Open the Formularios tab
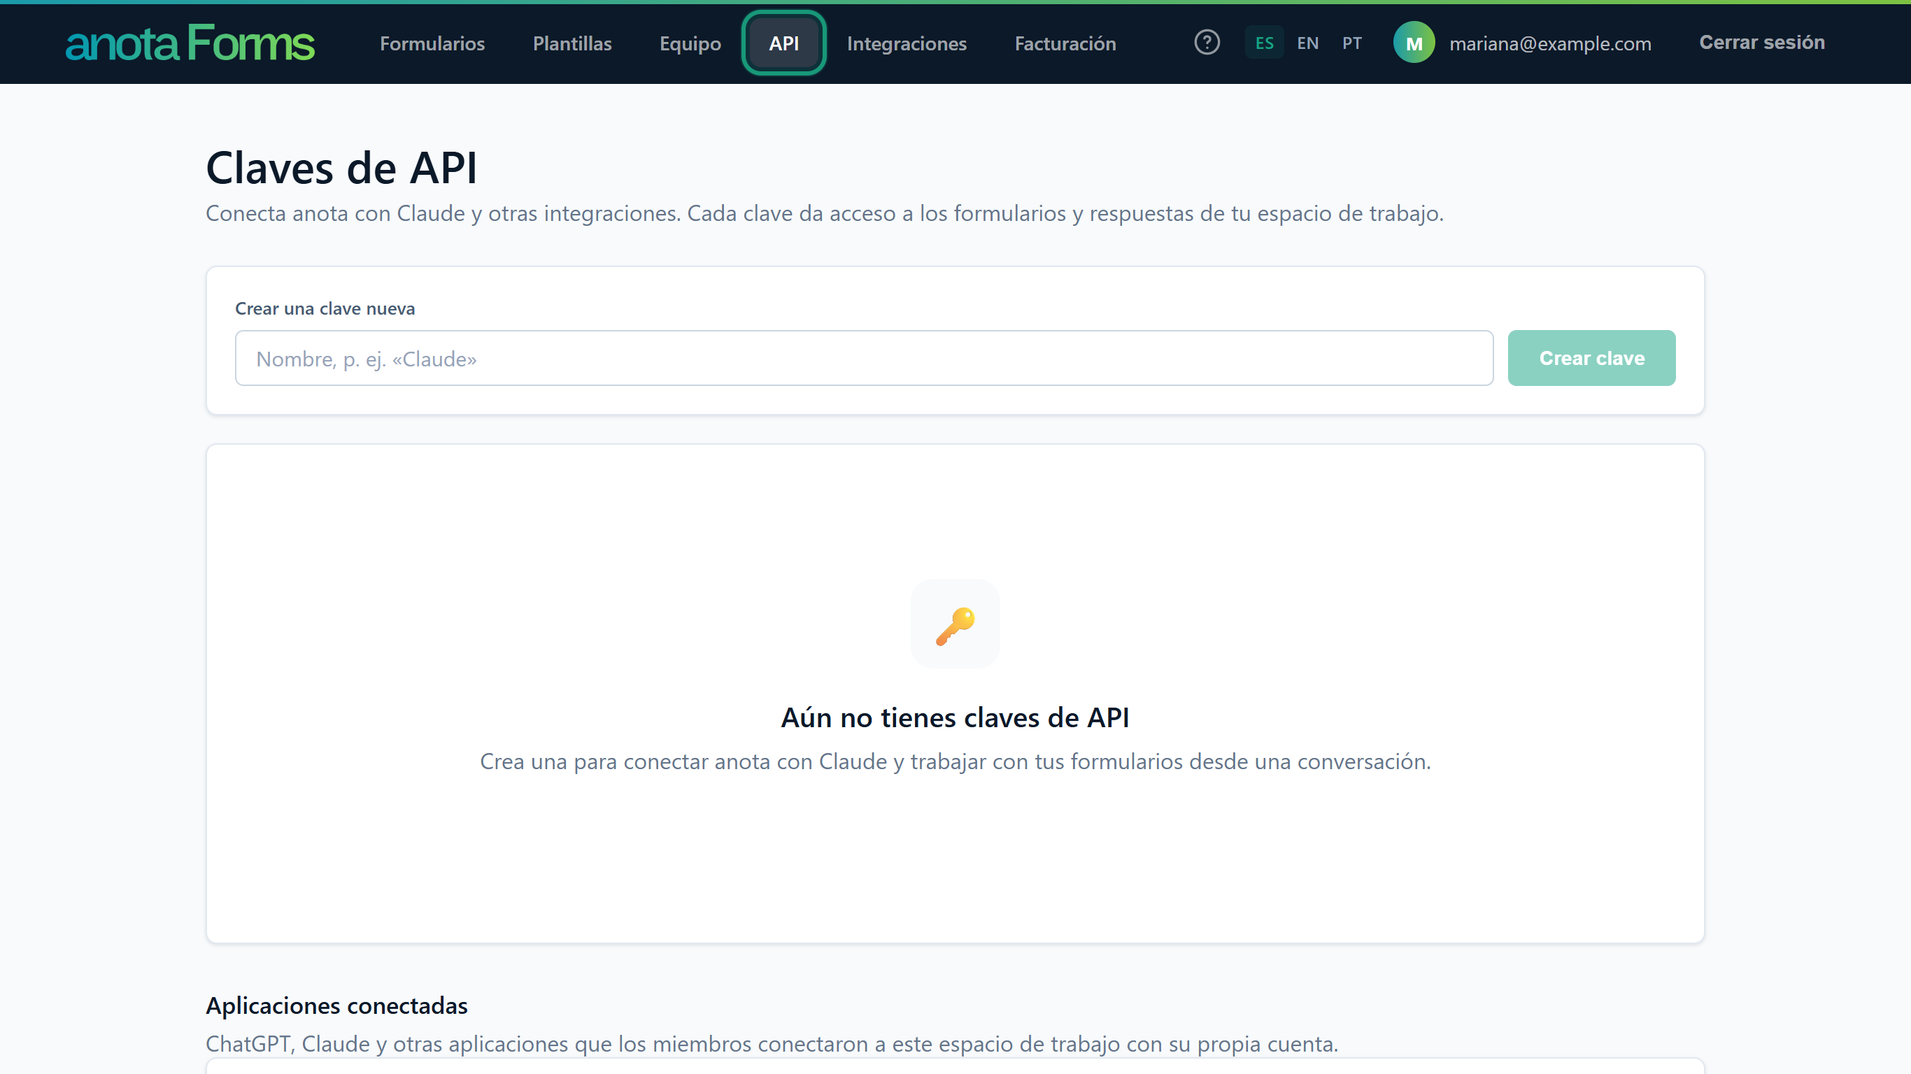The height and width of the screenshot is (1074, 1911). point(432,43)
